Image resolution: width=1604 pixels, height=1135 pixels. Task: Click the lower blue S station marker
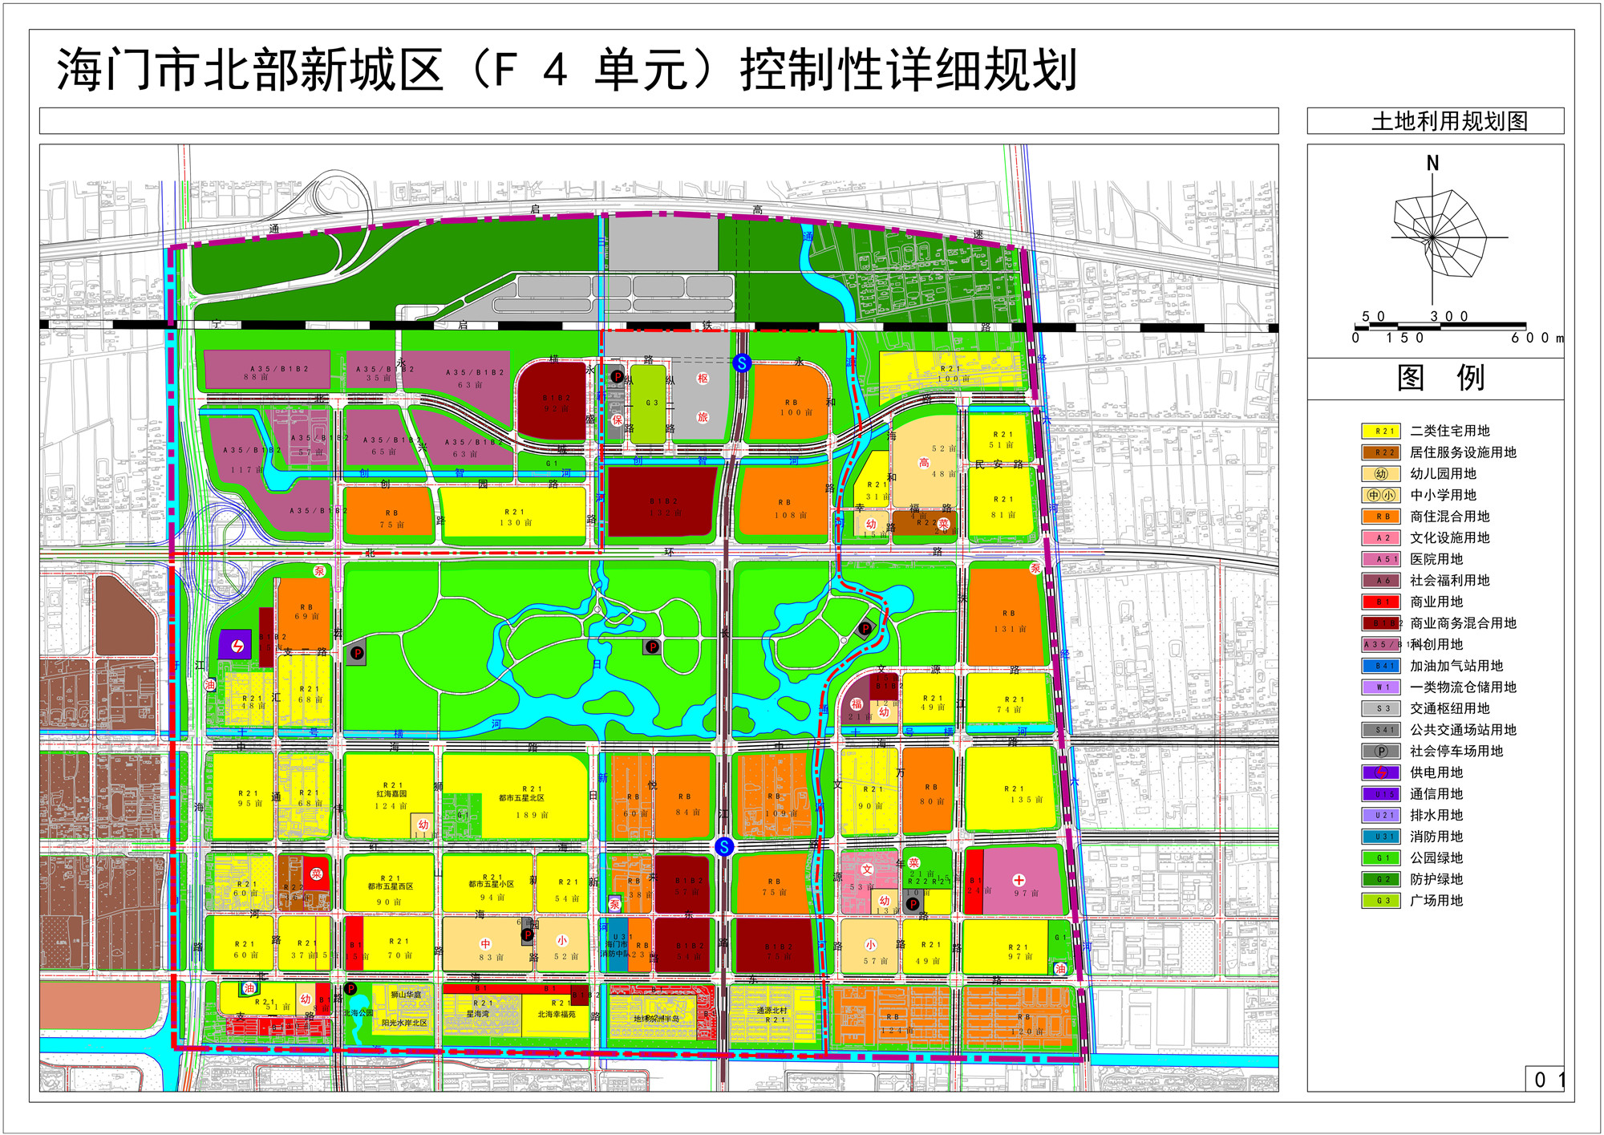coord(723,846)
